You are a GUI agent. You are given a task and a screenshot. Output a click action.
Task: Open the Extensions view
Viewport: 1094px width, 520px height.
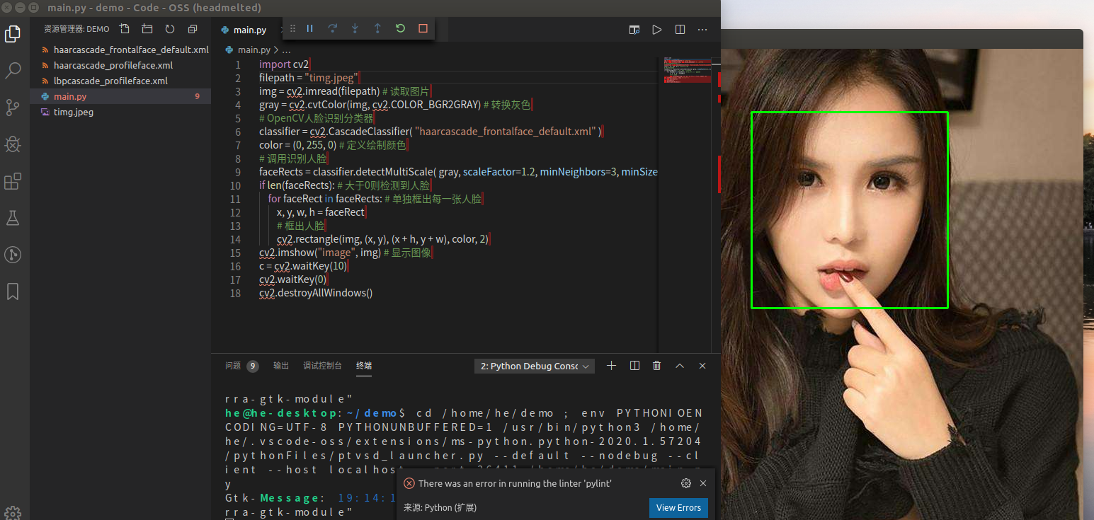click(13, 181)
